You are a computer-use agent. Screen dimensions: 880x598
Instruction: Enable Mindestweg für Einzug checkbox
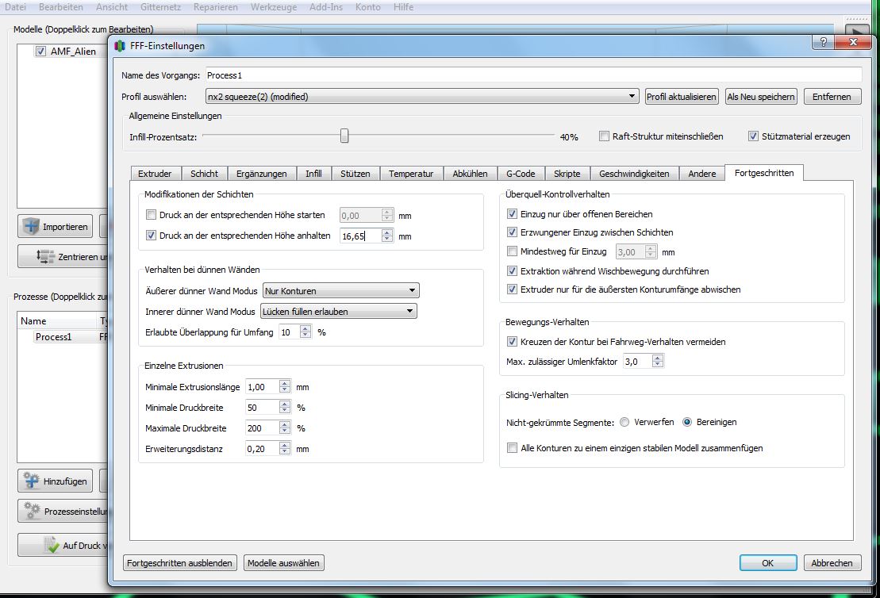(512, 251)
